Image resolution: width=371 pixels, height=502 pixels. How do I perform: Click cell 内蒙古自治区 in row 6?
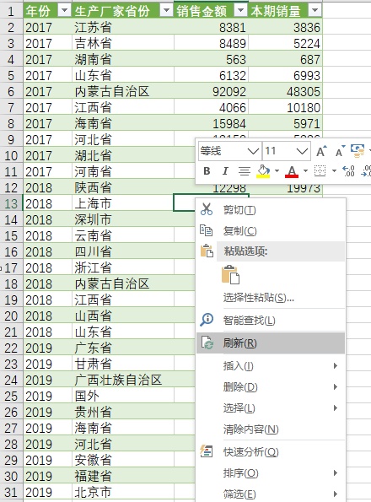point(123,91)
